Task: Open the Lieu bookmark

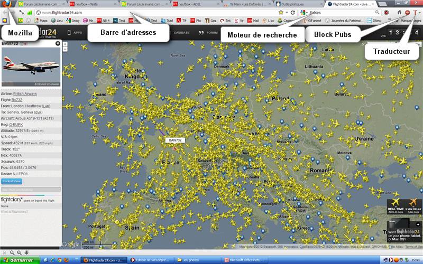Action: click(x=57, y=21)
